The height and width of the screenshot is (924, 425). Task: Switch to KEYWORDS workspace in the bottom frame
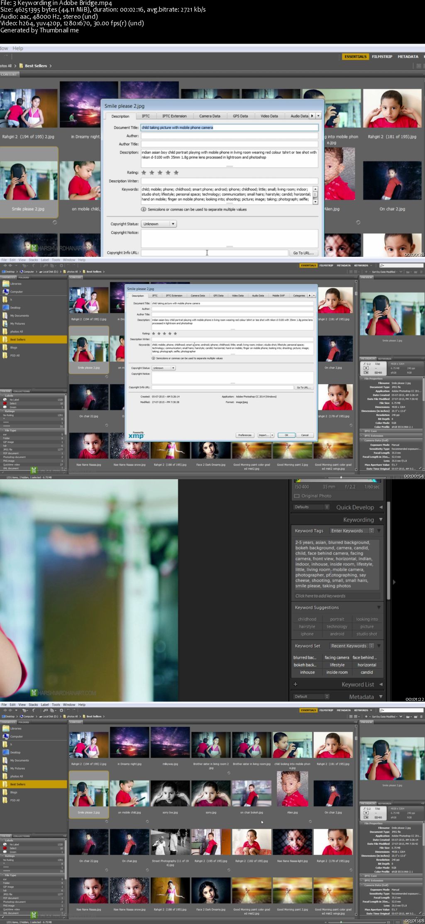361,710
